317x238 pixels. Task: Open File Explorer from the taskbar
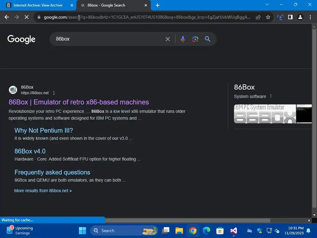179,231
